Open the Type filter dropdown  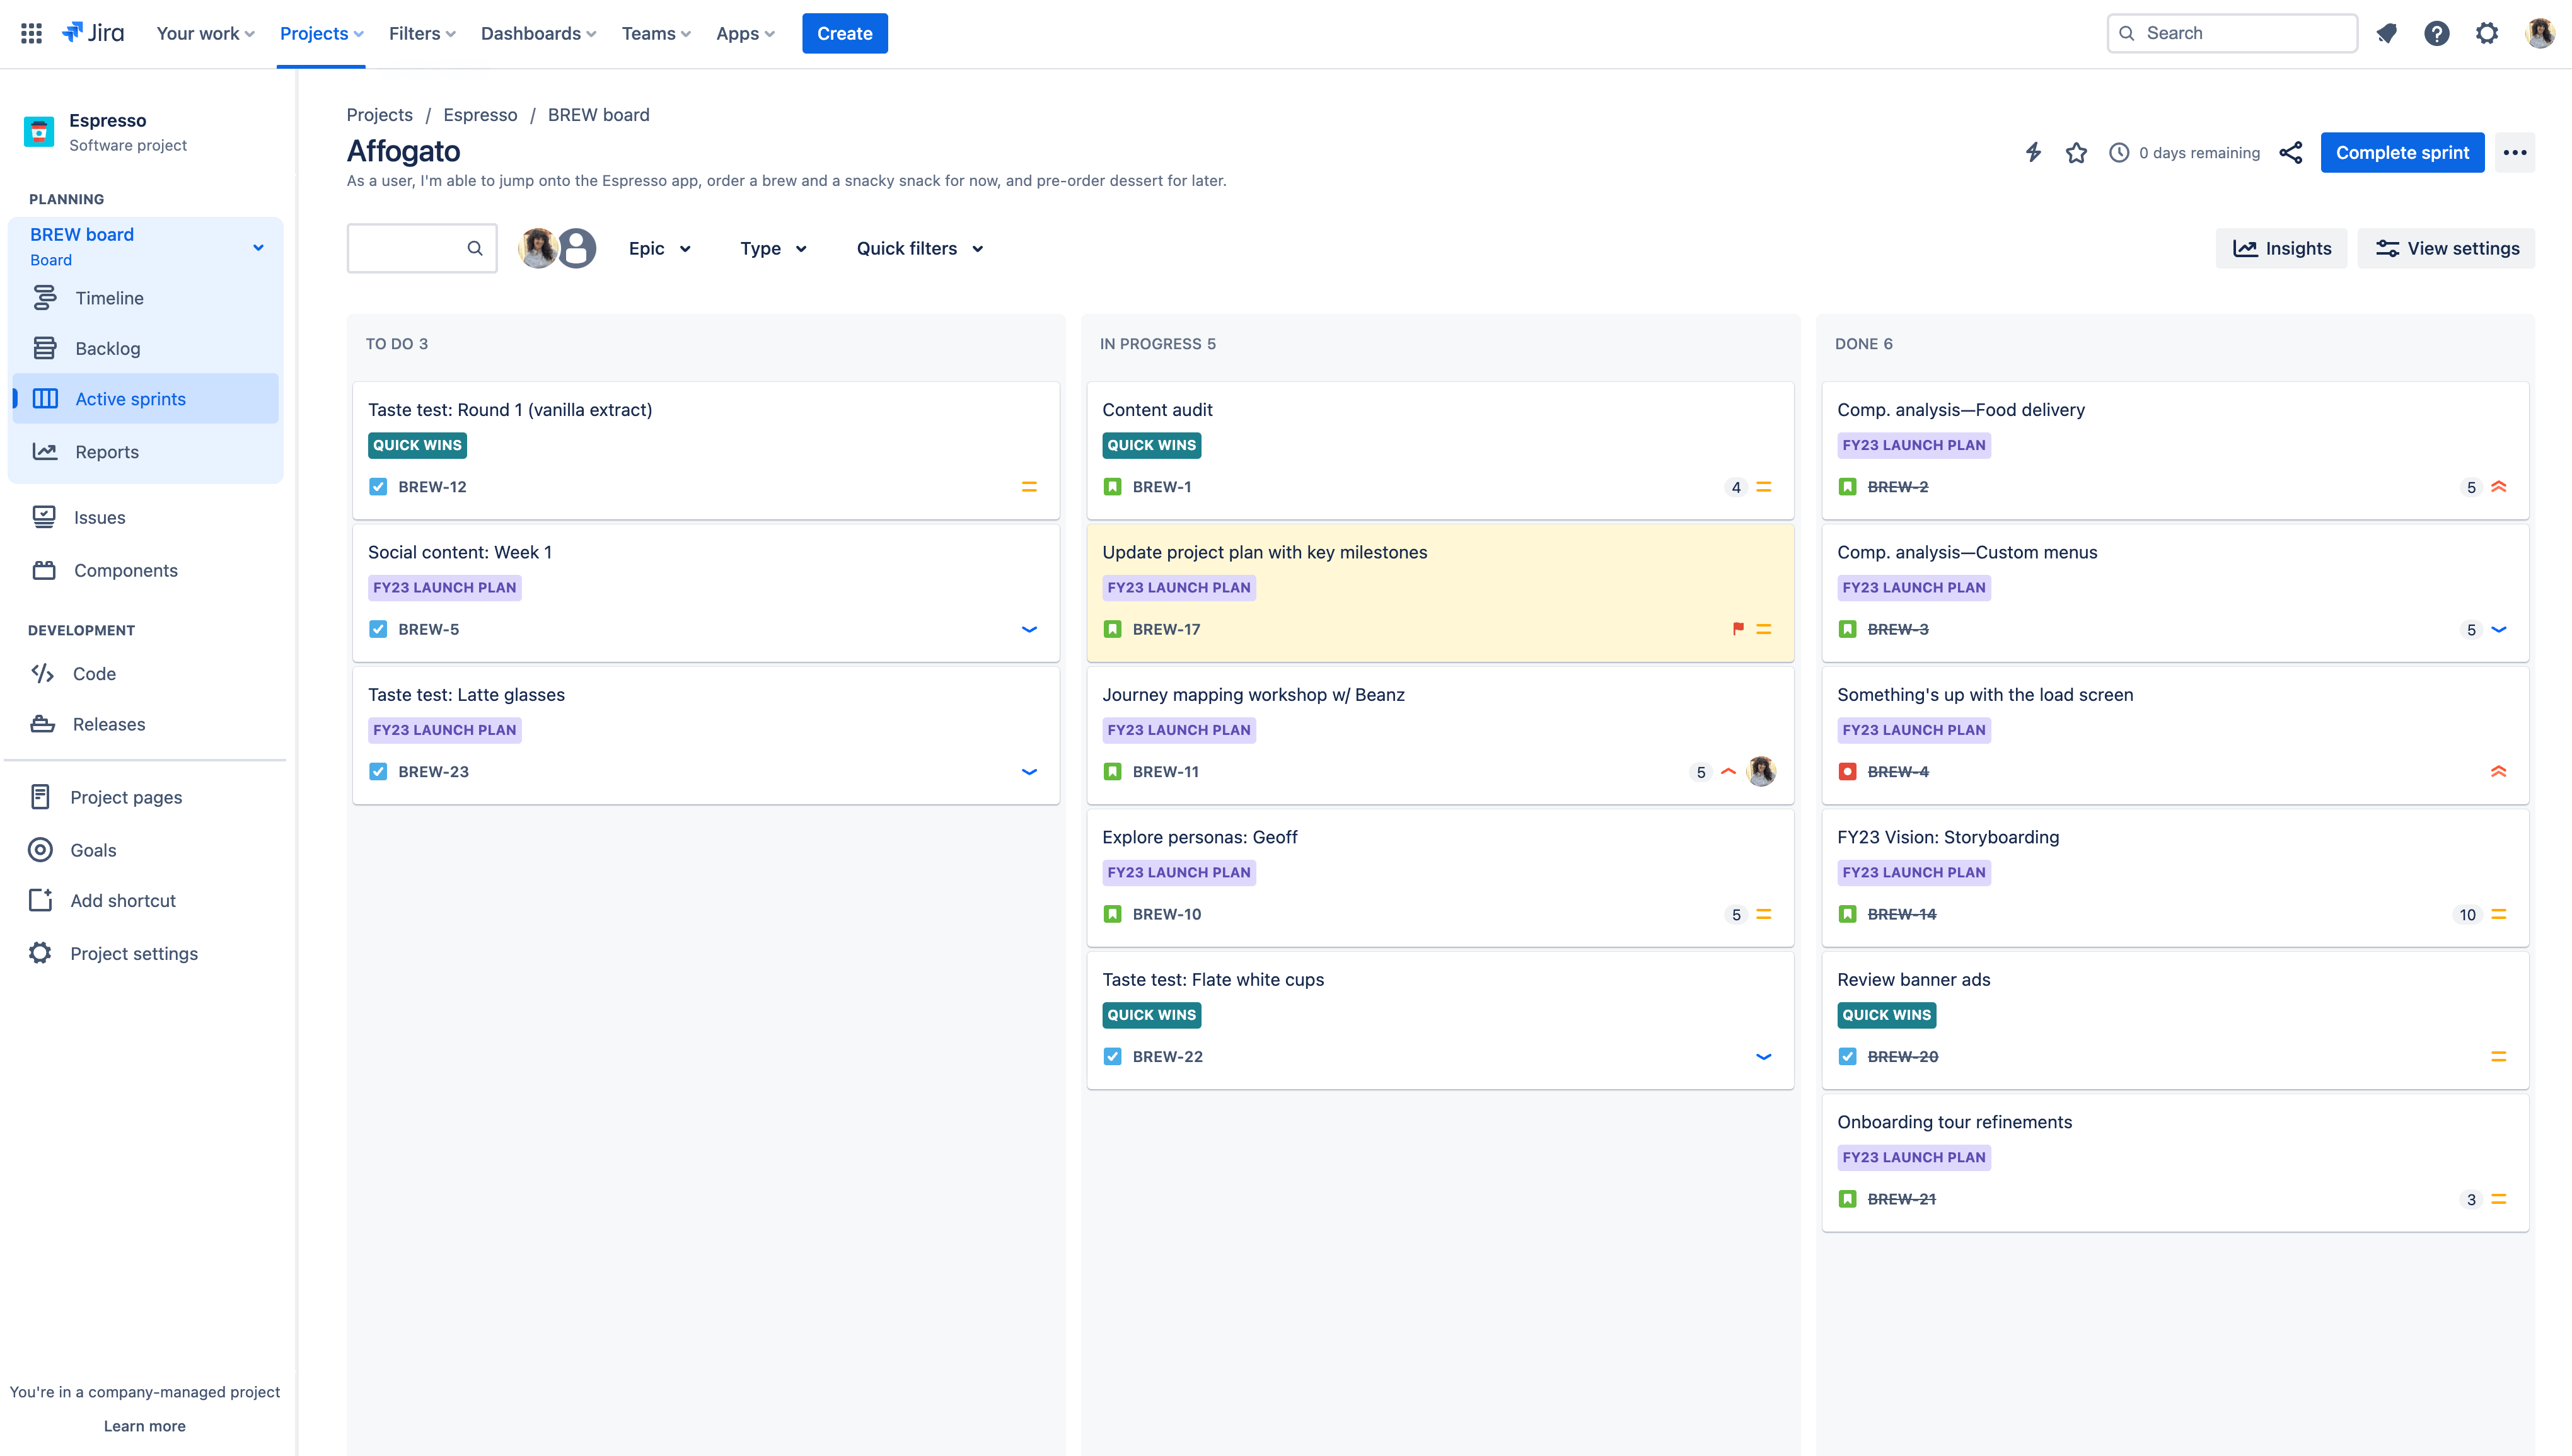click(x=772, y=247)
